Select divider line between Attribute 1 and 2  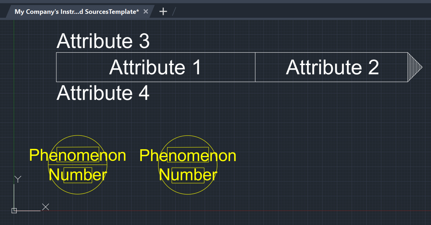coord(255,67)
